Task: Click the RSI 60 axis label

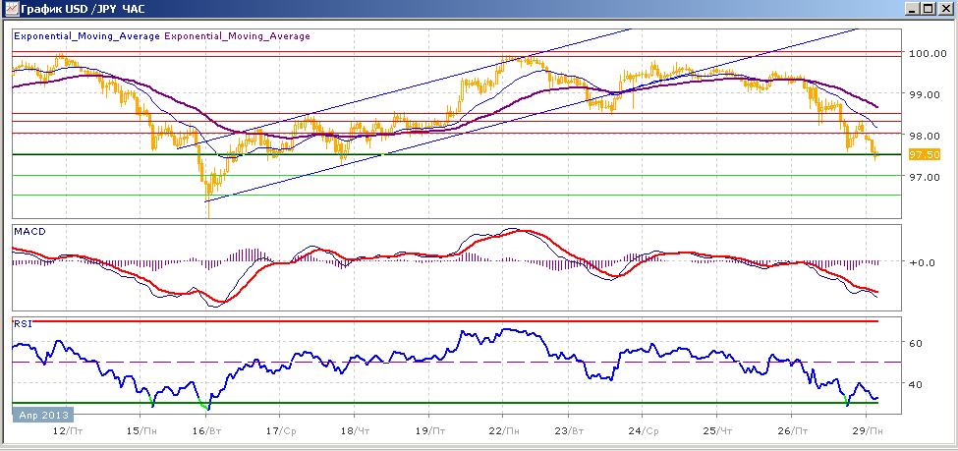Action: point(916,344)
